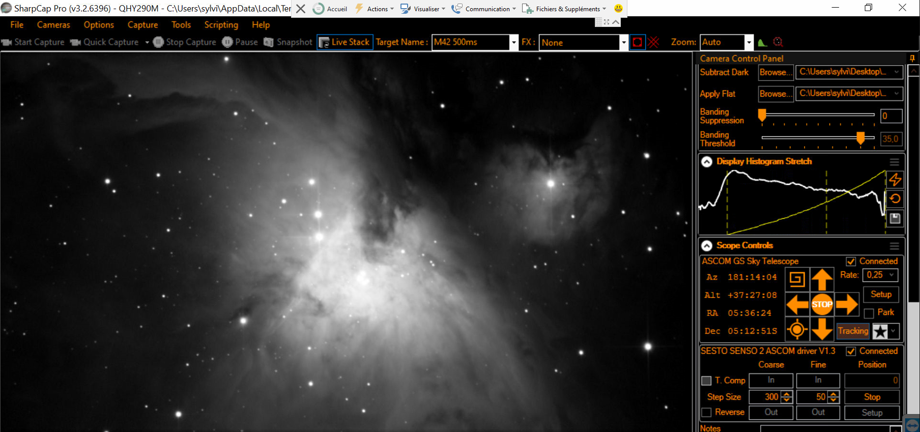Click the spiral search scope button
The width and height of the screenshot is (920, 432).
point(797,279)
